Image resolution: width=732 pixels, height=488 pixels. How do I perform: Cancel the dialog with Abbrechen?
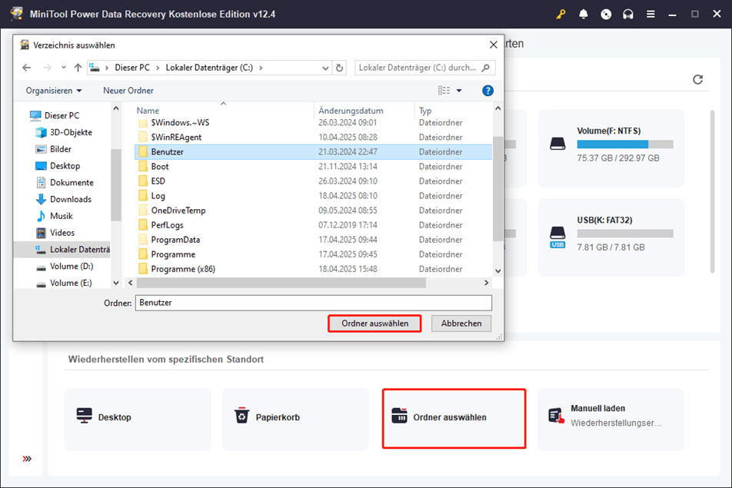(461, 324)
